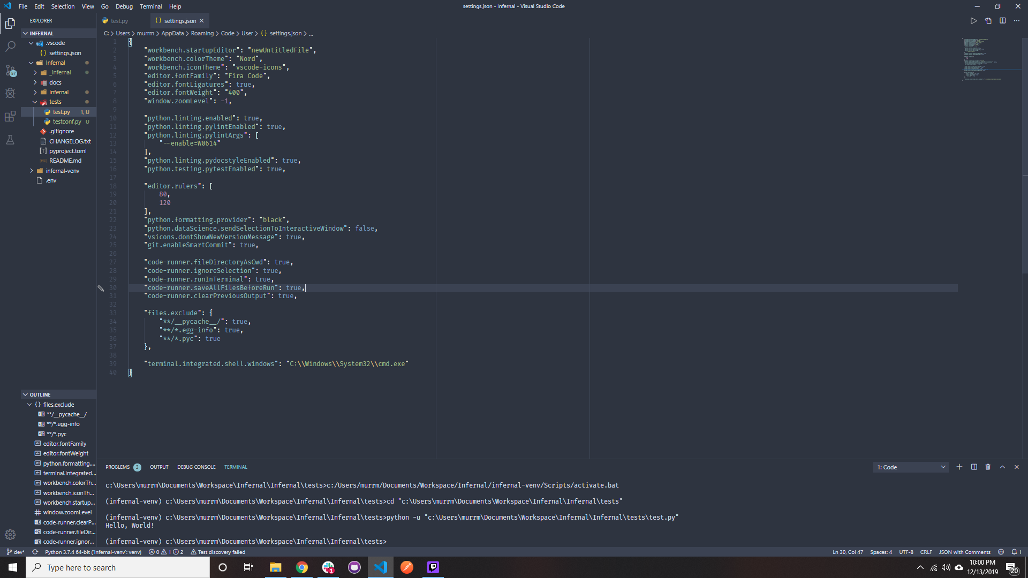This screenshot has width=1028, height=578.
Task: Click the Split Editor icon in title bar
Action: pyautogui.click(x=1002, y=21)
